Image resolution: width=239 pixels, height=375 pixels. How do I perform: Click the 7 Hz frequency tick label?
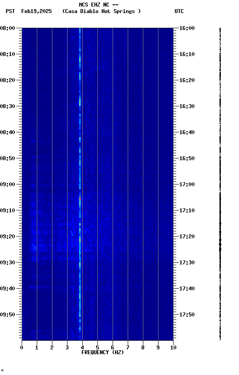click(x=128, y=348)
